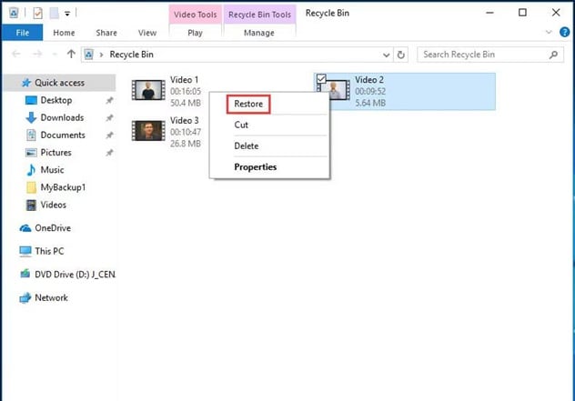Refresh the Recycle Bin view
The image size is (575, 401).
tap(401, 55)
